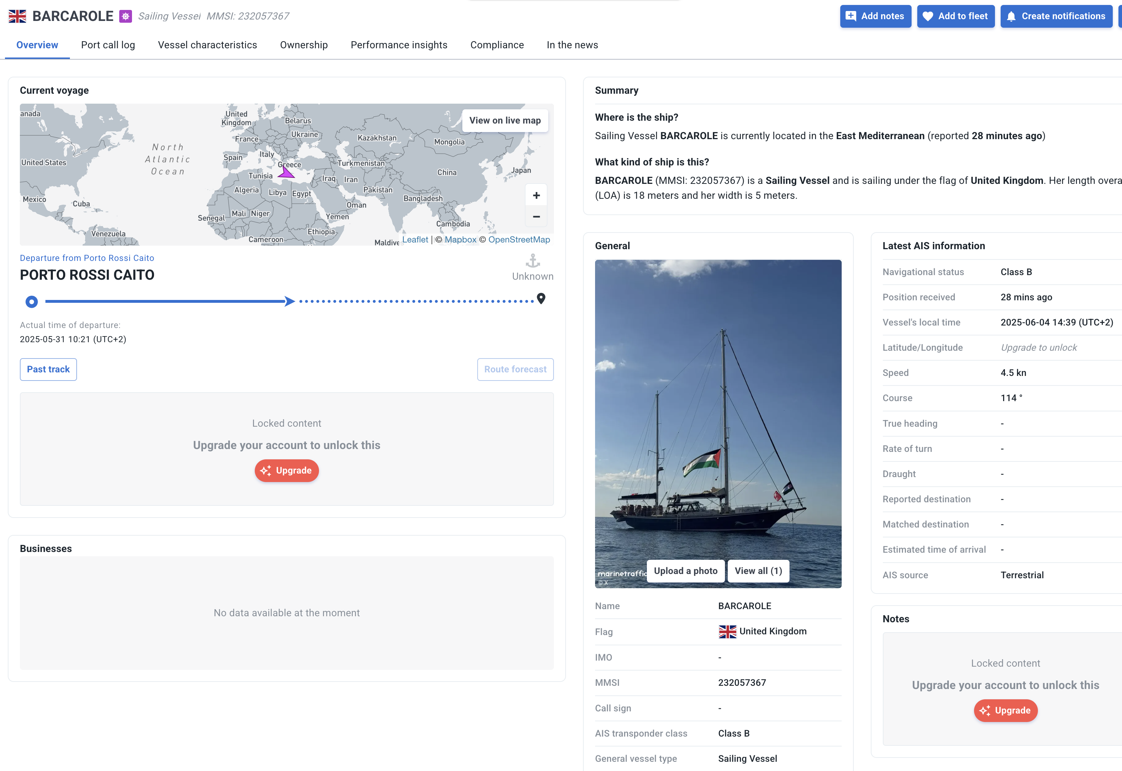
Task: Open the Port call log tab
Action: pyautogui.click(x=108, y=45)
